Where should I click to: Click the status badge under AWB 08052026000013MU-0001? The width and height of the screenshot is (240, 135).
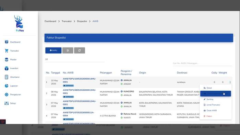point(68,97)
